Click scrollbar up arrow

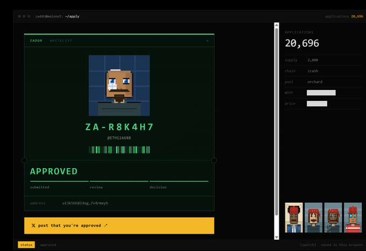tap(277, 25)
